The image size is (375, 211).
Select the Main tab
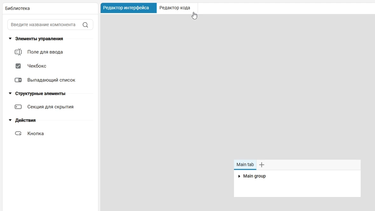(x=245, y=165)
